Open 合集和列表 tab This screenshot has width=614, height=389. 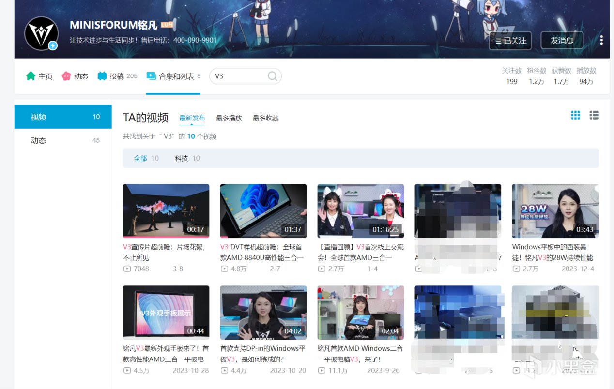(x=173, y=76)
